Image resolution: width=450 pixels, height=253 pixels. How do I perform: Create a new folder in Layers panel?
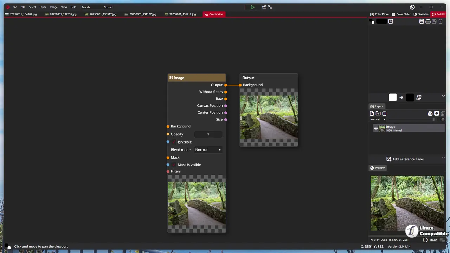point(378,113)
